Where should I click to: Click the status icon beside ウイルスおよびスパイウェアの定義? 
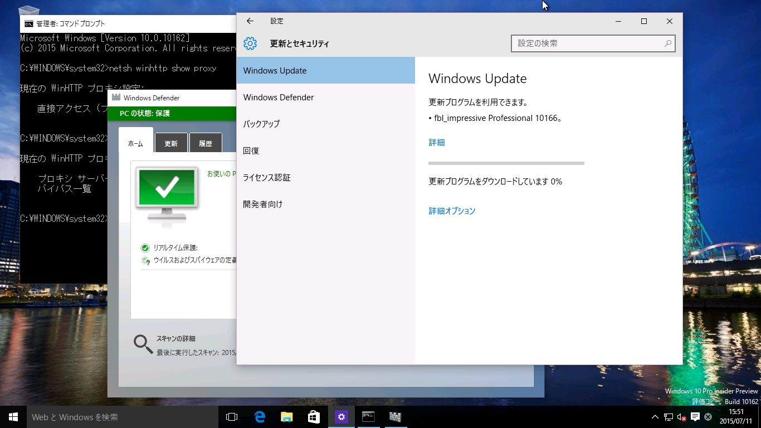coord(145,260)
